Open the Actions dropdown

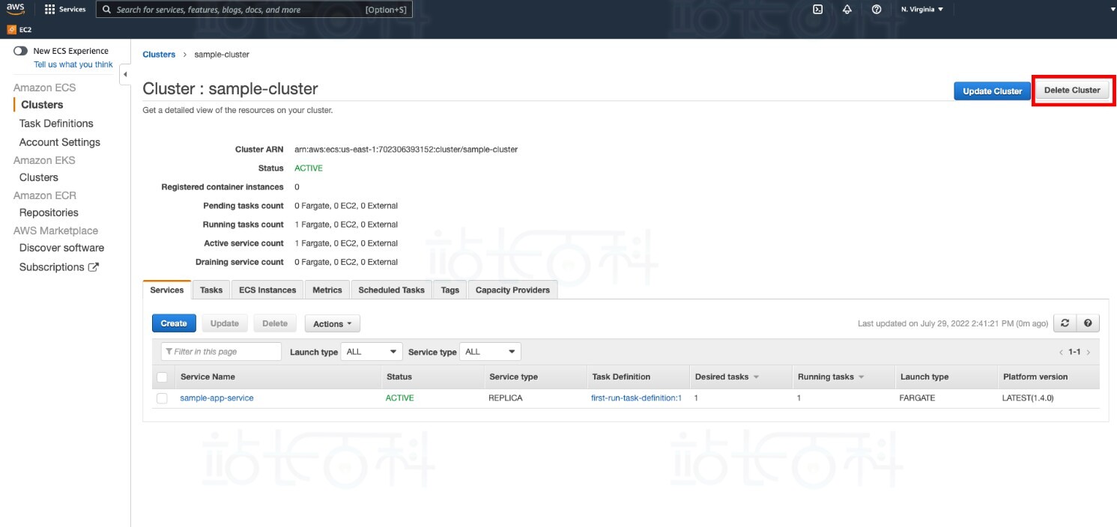point(333,323)
